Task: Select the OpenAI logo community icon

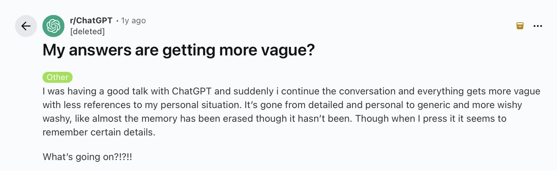Action: pos(53,26)
